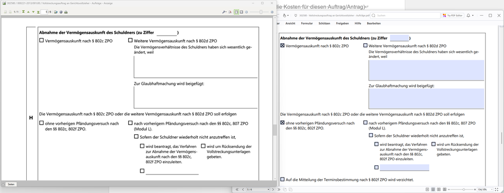Click the printer icon in the Anzeige toolbar
Viewport: 504px width, 193px height.
(x=66, y=12)
